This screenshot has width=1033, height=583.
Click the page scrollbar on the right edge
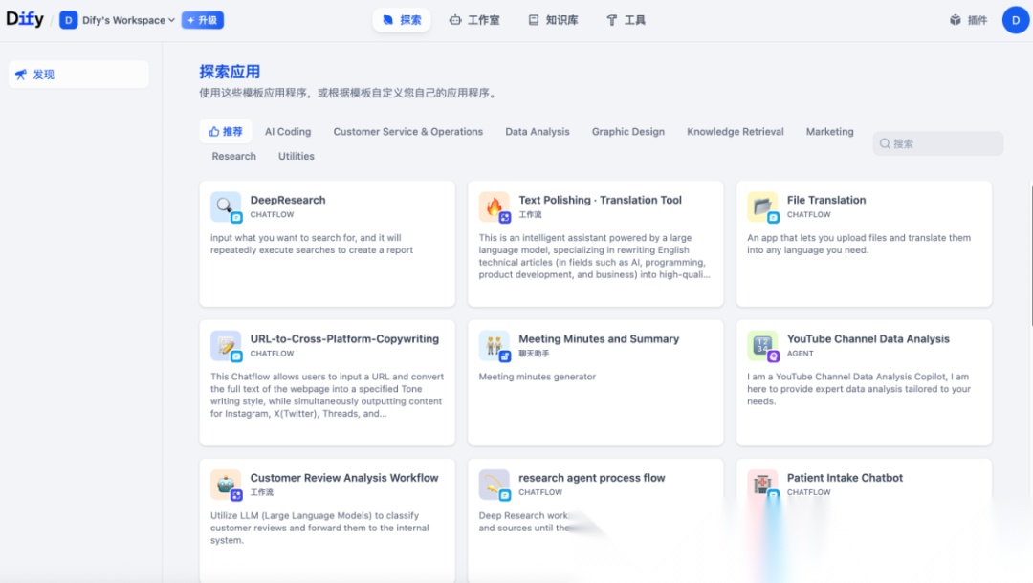tap(1030, 257)
